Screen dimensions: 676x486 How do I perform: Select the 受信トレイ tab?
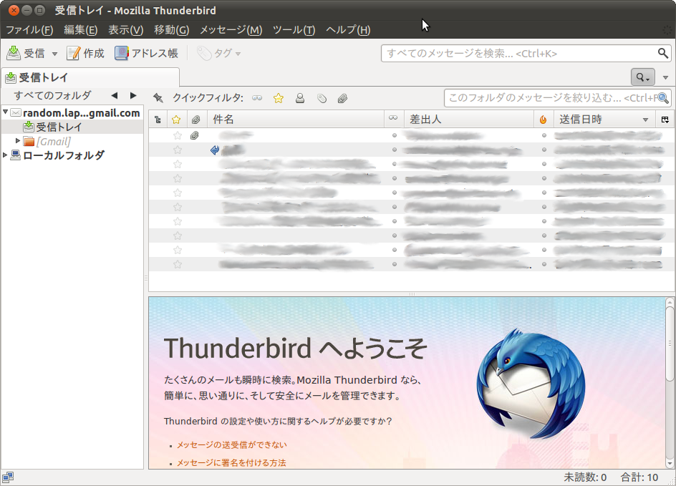pyautogui.click(x=90, y=77)
